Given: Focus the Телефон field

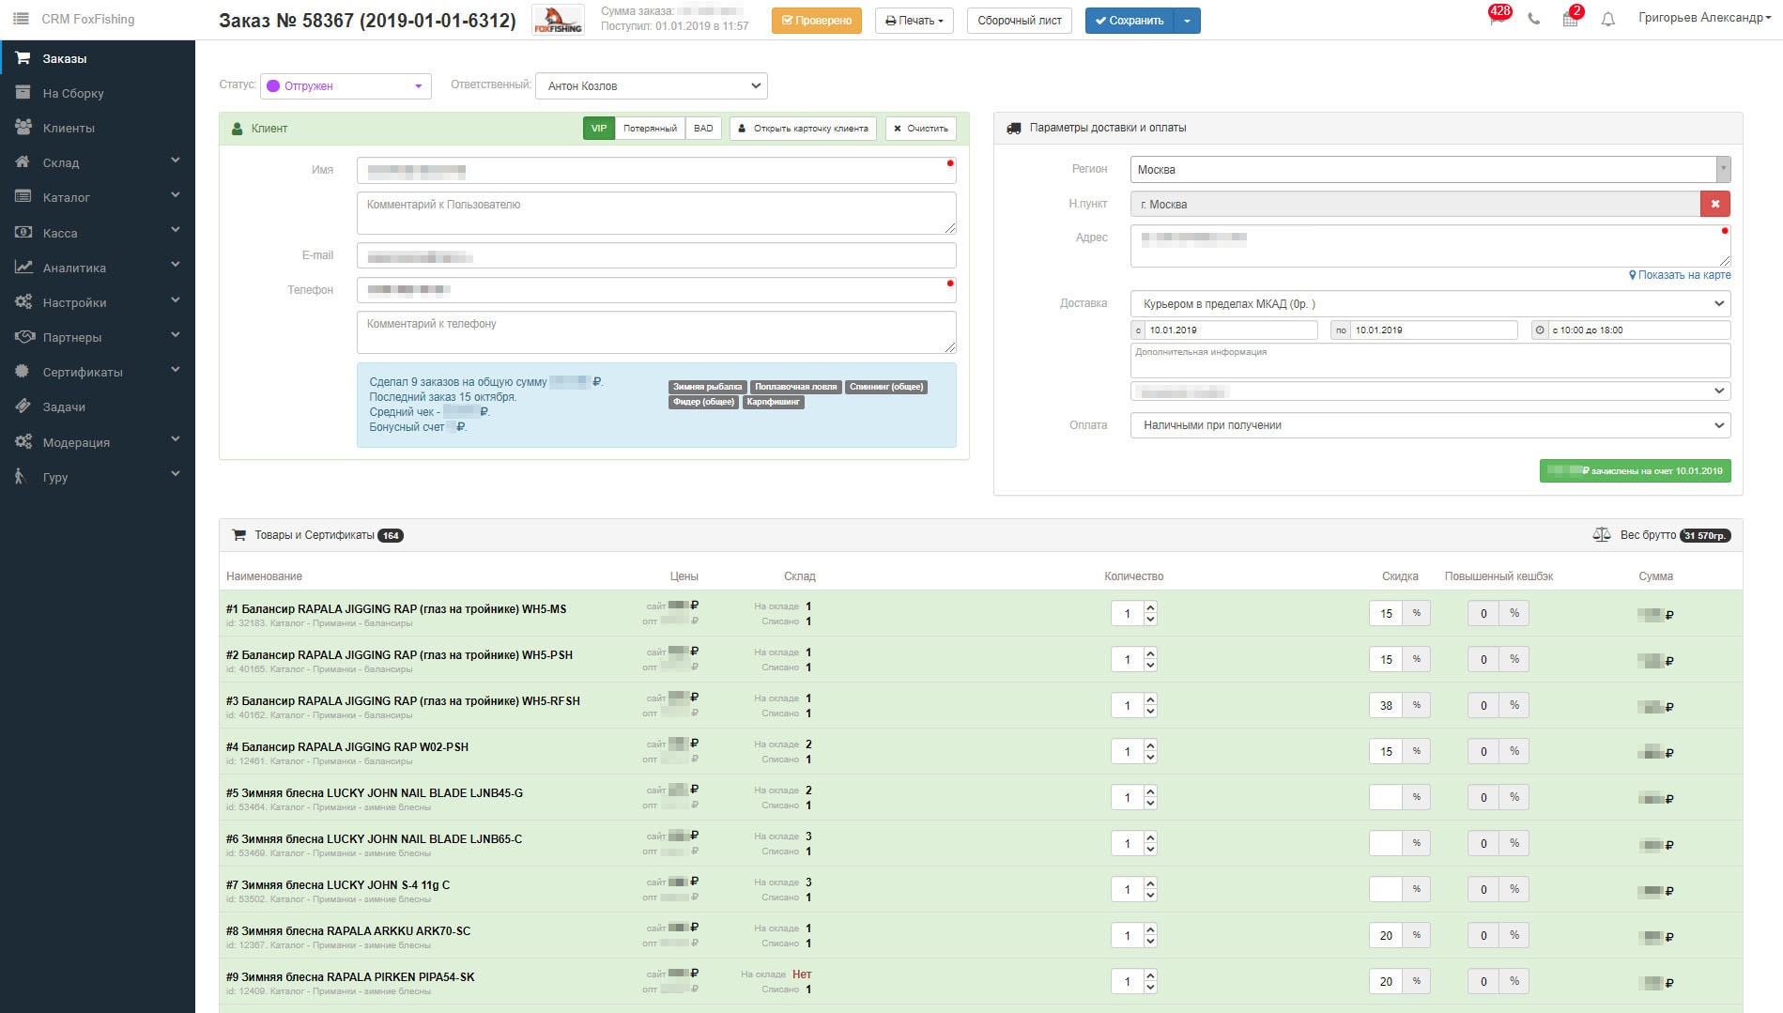Looking at the screenshot, I should pos(656,290).
